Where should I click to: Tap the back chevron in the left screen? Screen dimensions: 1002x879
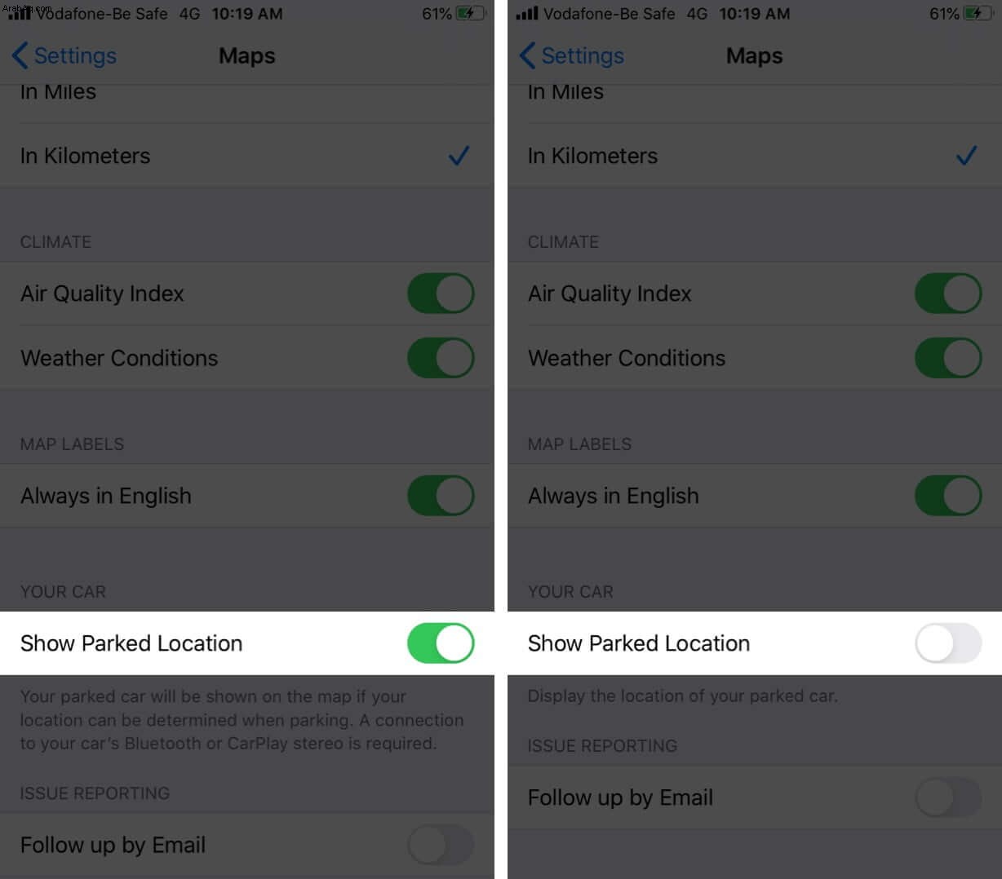pyautogui.click(x=20, y=55)
